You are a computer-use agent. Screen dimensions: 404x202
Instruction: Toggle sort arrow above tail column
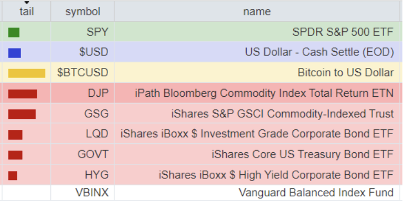click(27, 3)
